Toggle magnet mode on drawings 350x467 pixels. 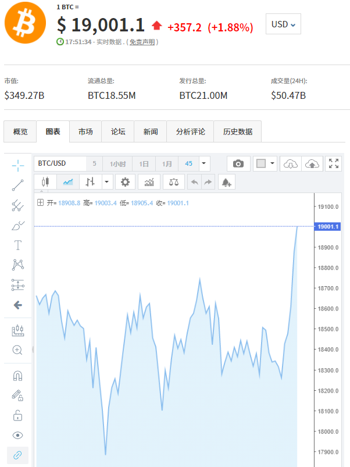point(17,376)
